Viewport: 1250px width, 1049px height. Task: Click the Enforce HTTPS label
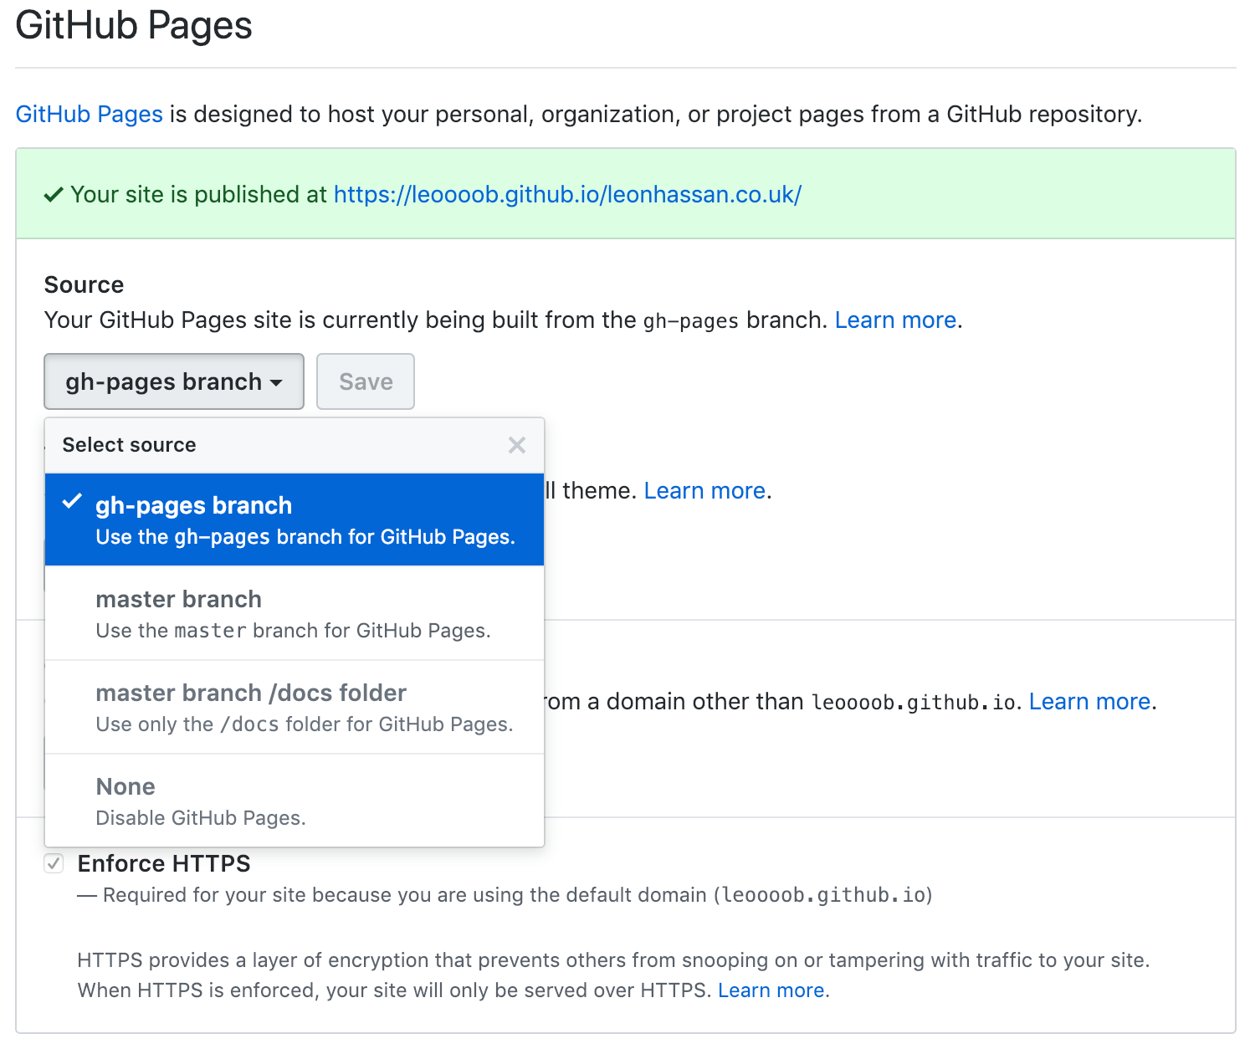pos(164,863)
